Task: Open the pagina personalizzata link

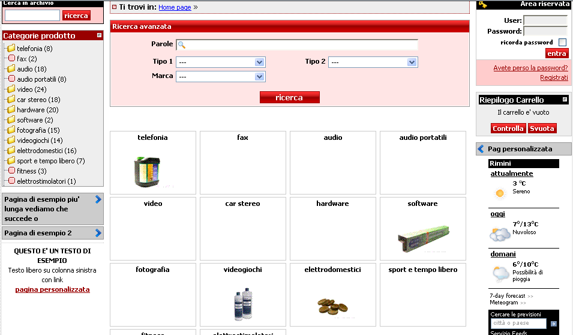Action: 52,289
